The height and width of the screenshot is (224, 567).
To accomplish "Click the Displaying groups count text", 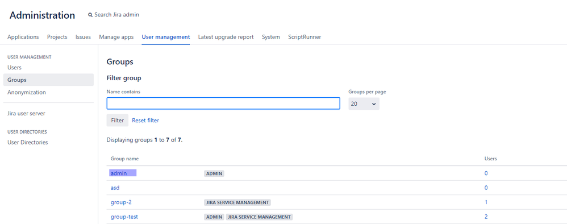I will coord(145,140).
